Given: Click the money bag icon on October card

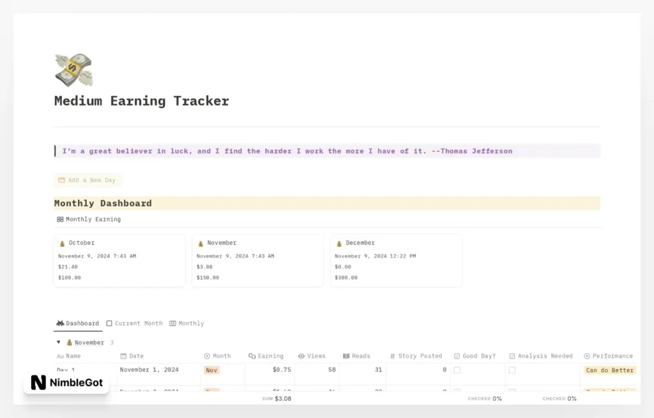Looking at the screenshot, I should (x=62, y=243).
